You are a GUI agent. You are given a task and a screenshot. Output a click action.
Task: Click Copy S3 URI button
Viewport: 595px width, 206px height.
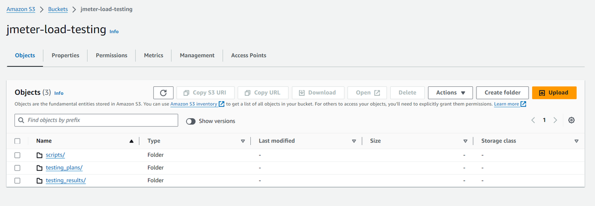tap(205, 93)
